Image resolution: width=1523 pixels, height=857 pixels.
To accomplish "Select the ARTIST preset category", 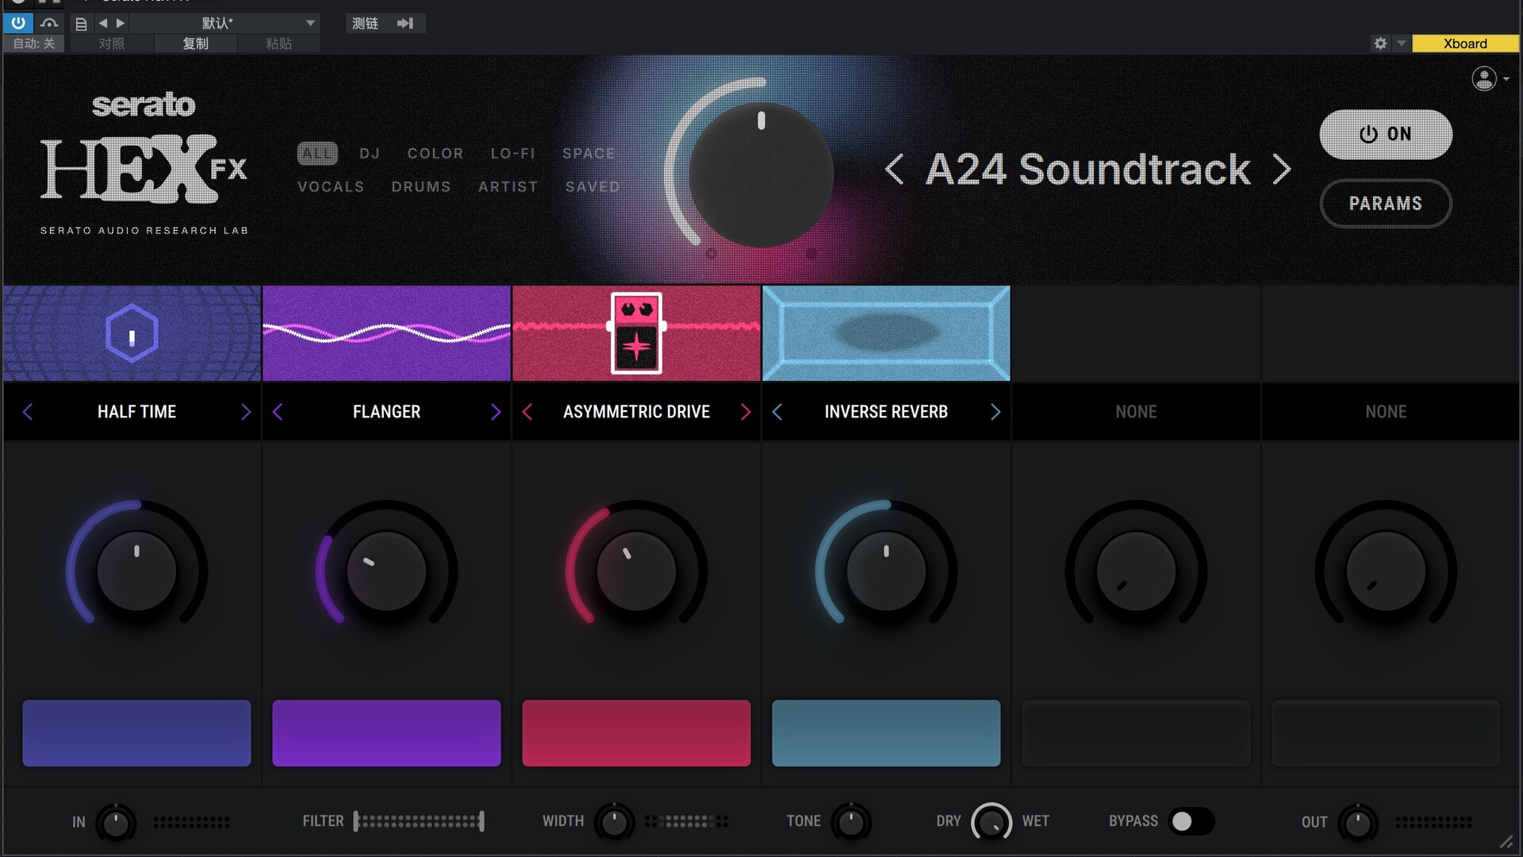I will point(508,186).
